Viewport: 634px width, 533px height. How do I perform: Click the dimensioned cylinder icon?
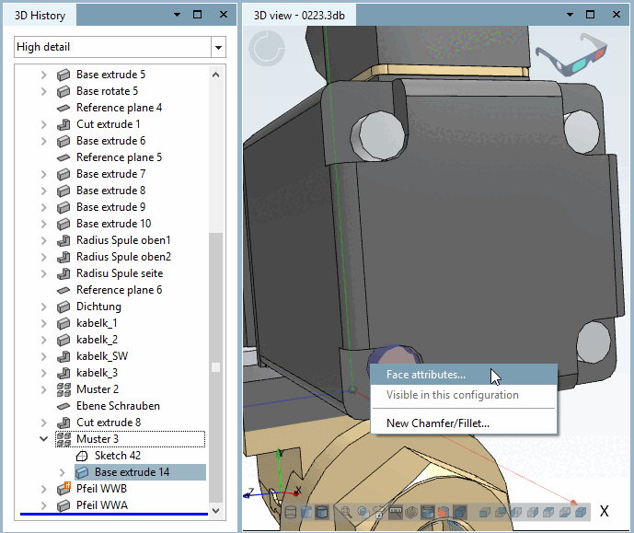(x=427, y=513)
